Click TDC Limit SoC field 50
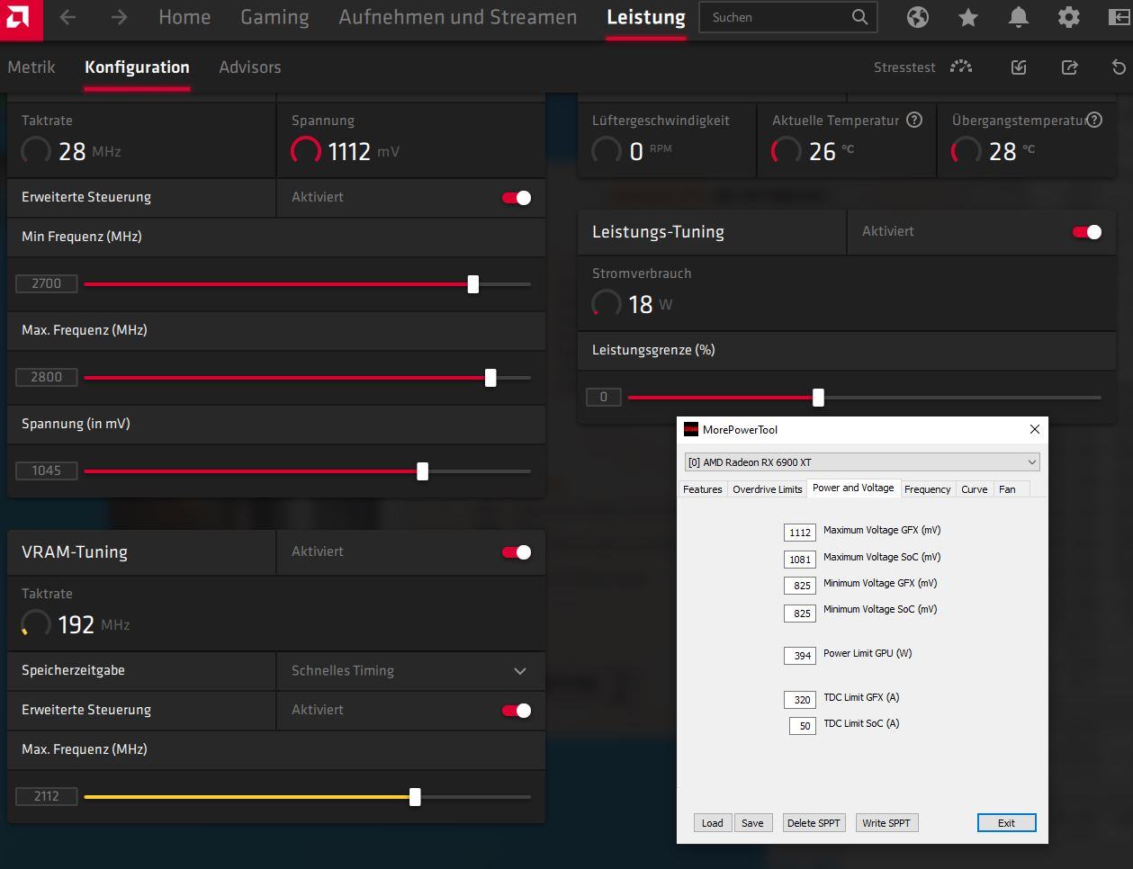 802,726
